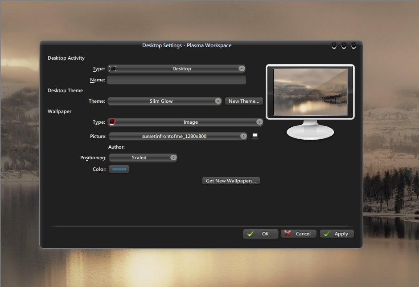Viewport: 419px width, 287px height.
Task: Click the wallpaper preview monitor thumbnail
Action: coord(310,92)
